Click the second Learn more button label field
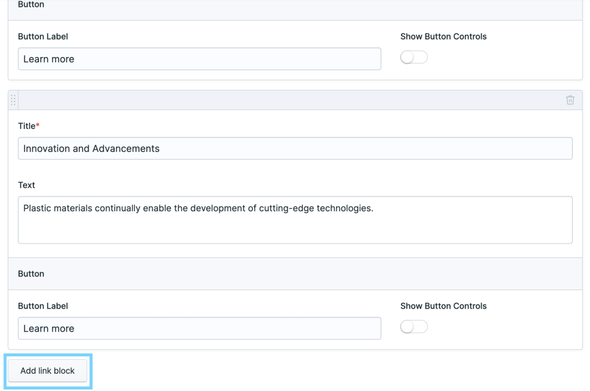590x391 pixels. tap(199, 328)
